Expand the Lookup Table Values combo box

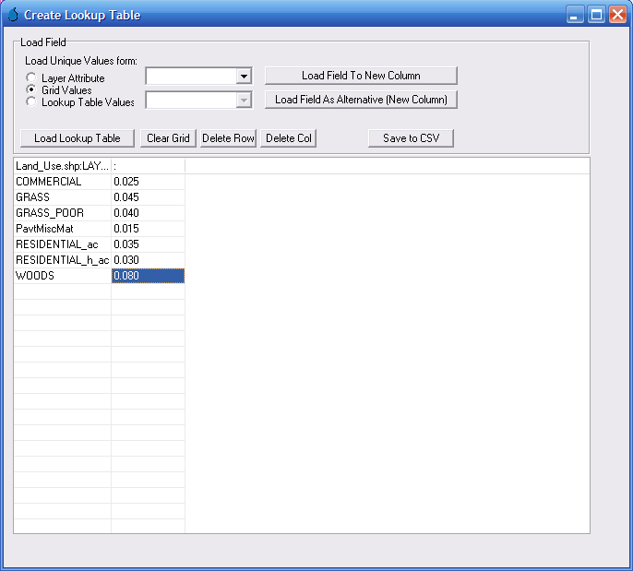point(244,101)
